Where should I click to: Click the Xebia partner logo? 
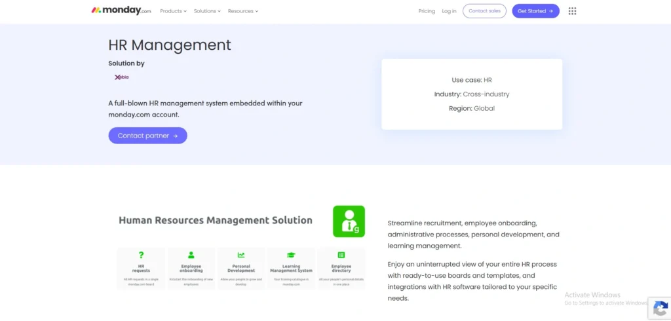[121, 77]
